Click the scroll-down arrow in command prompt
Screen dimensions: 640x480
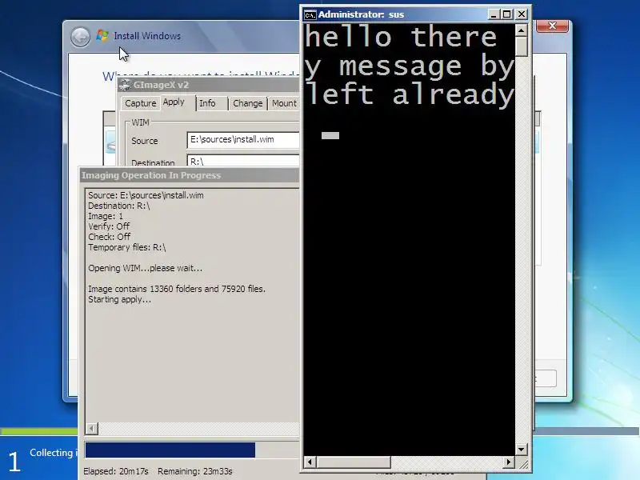pyautogui.click(x=522, y=450)
